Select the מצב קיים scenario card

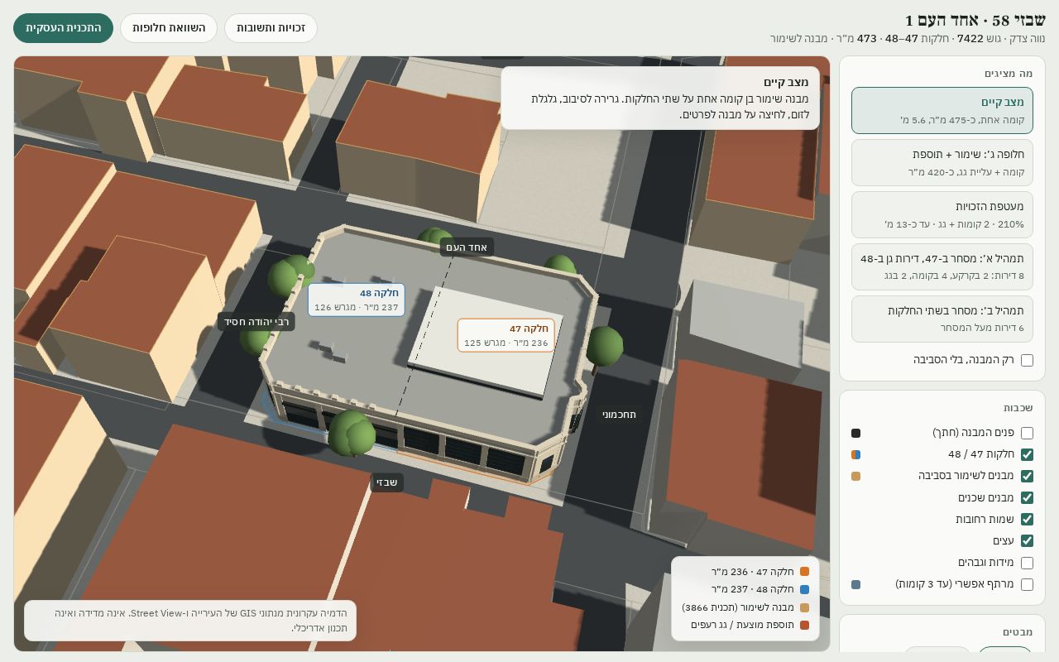point(942,111)
